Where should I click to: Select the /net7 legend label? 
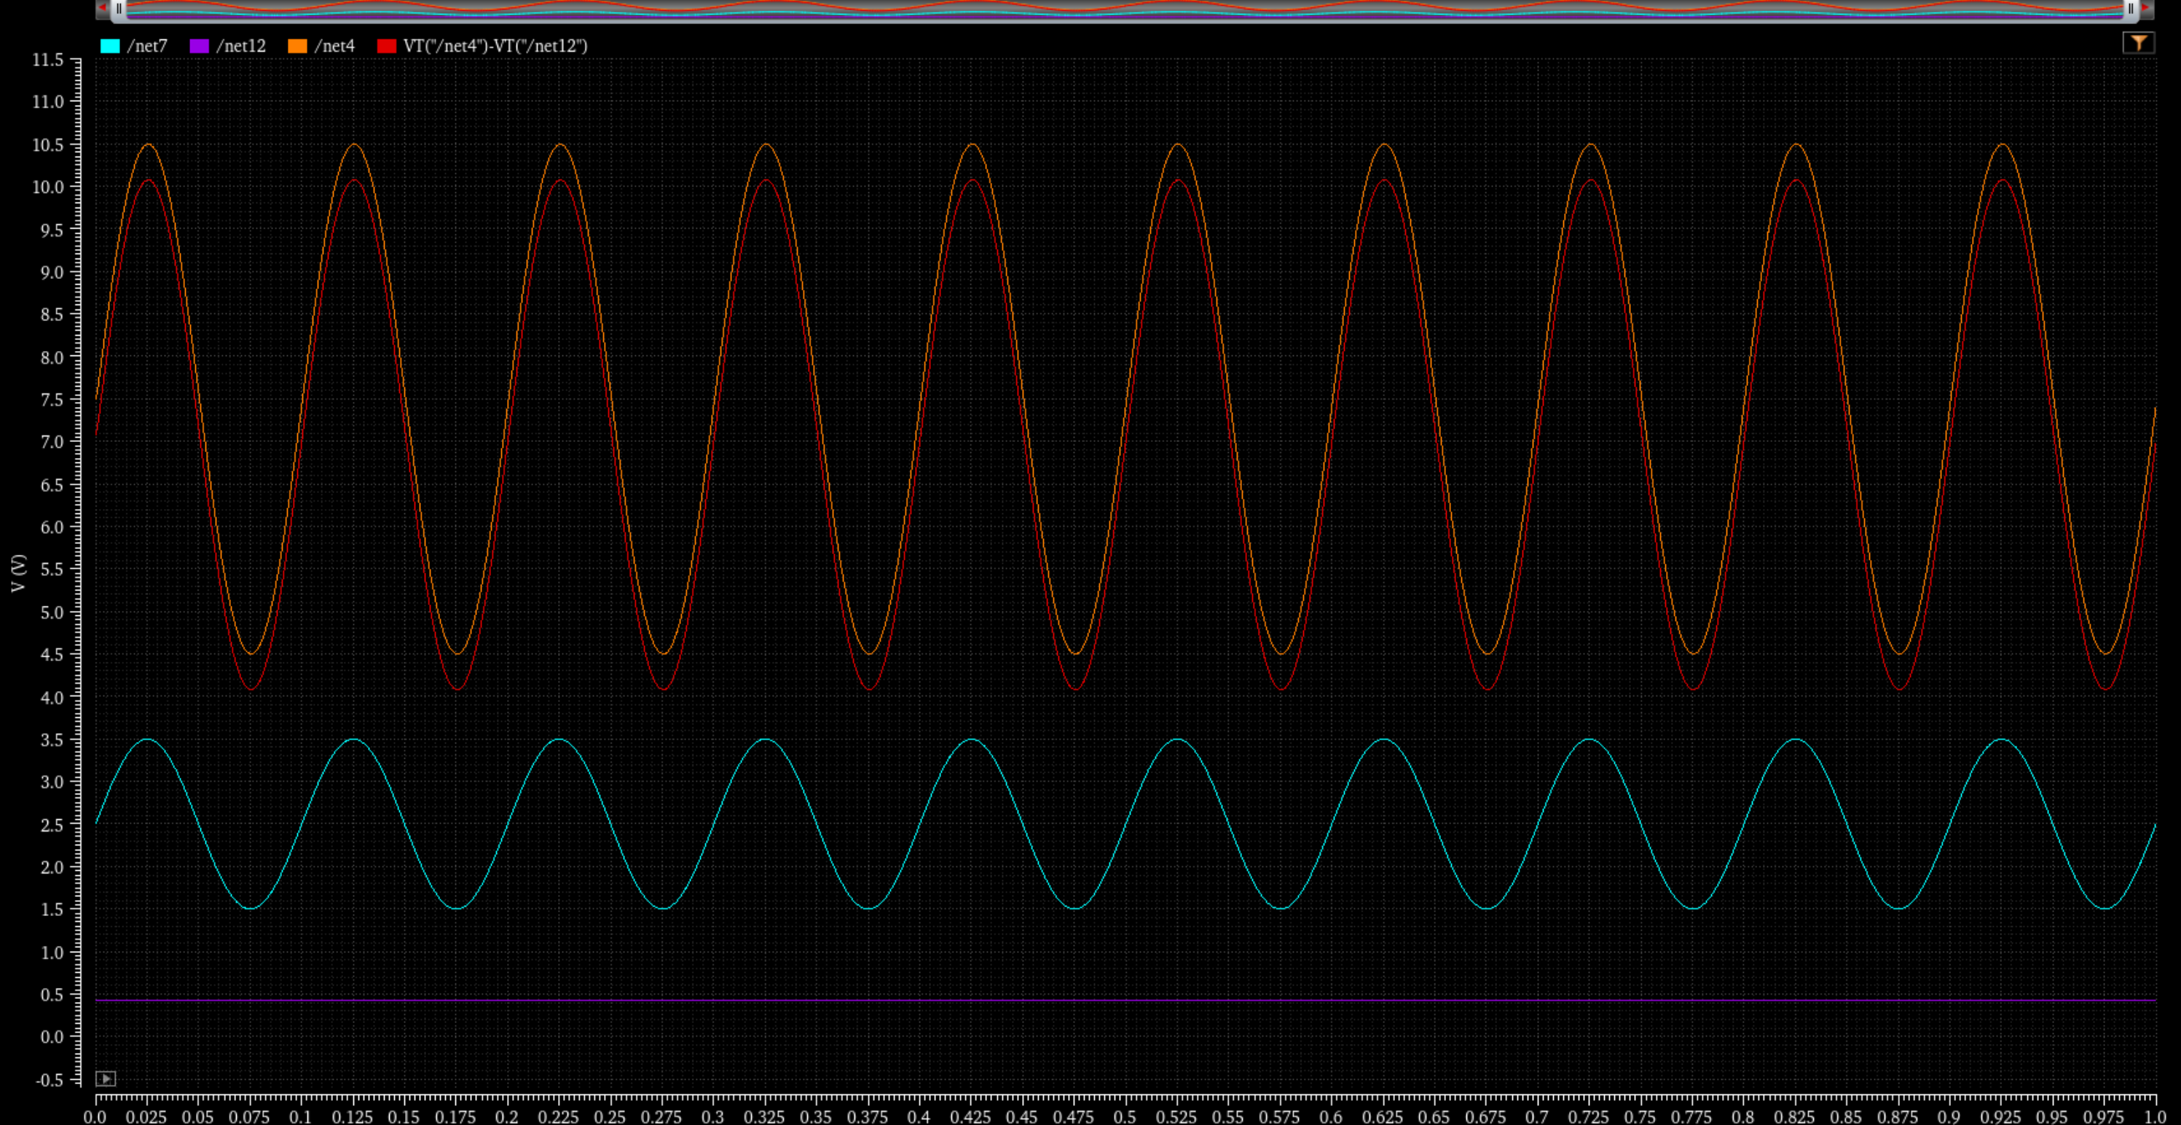pos(147,46)
